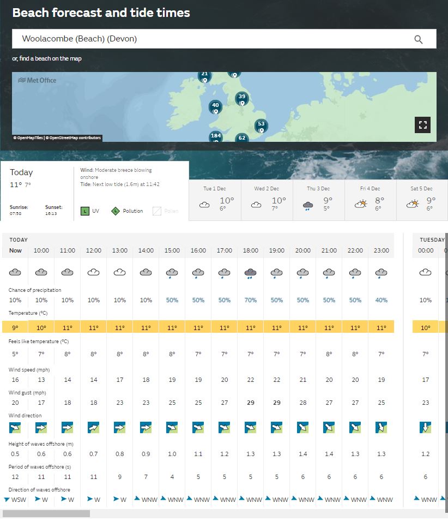Click the green UV level icon
Image resolution: width=448 pixels, height=521 pixels.
(x=85, y=211)
